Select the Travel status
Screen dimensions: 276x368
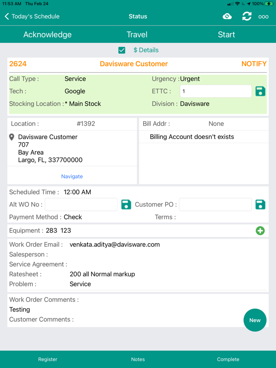(137, 35)
